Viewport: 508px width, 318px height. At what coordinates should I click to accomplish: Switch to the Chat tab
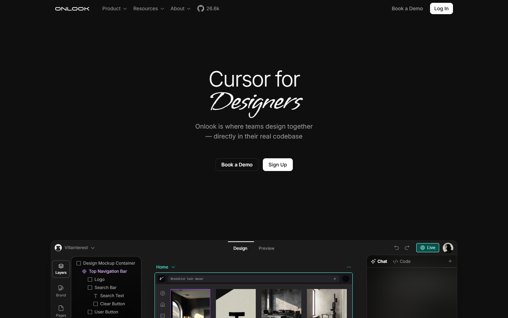(x=379, y=261)
